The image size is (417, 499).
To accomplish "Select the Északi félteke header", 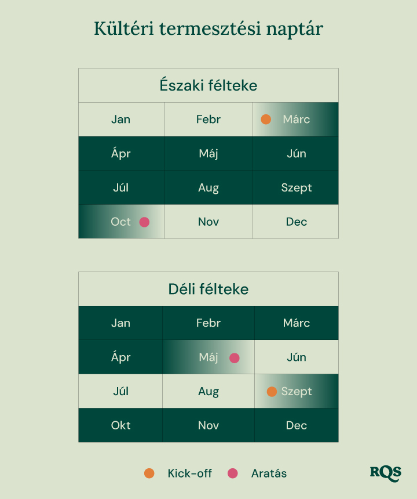I will (209, 85).
